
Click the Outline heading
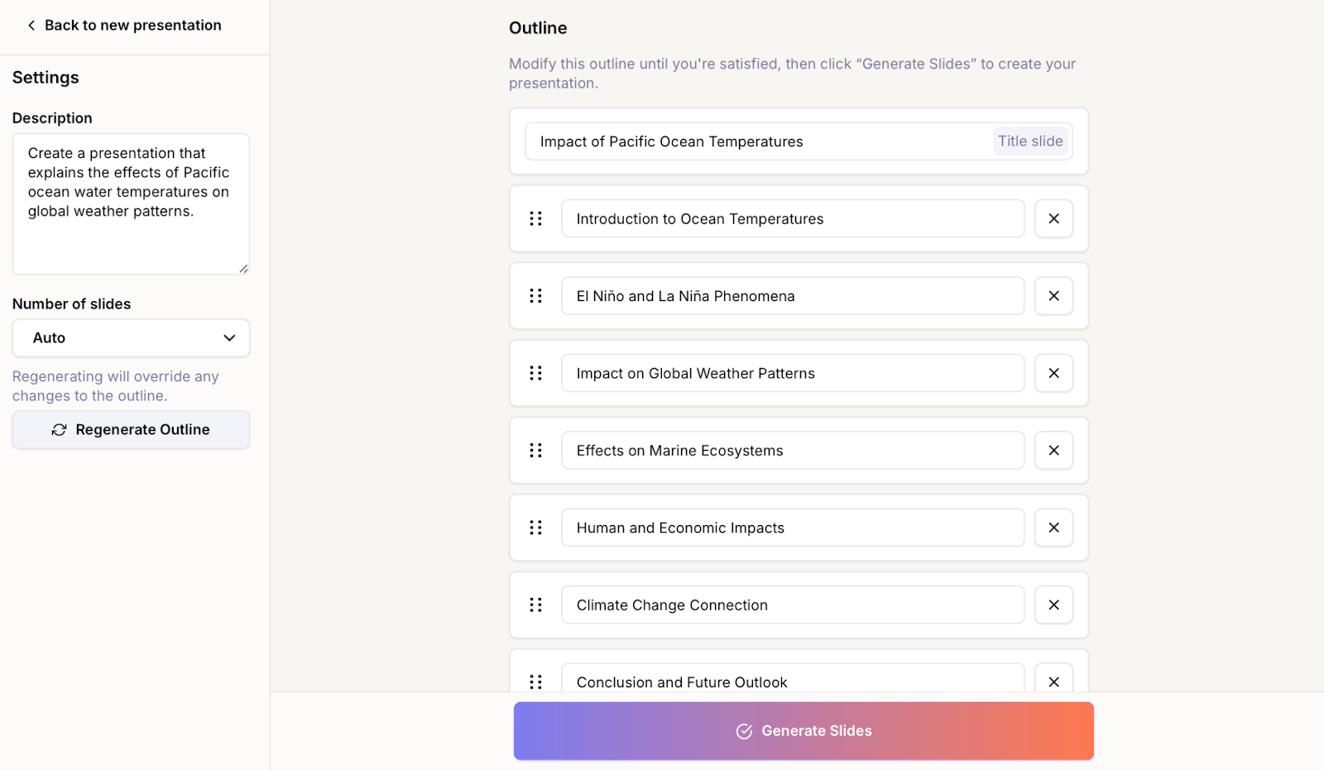[x=538, y=28]
